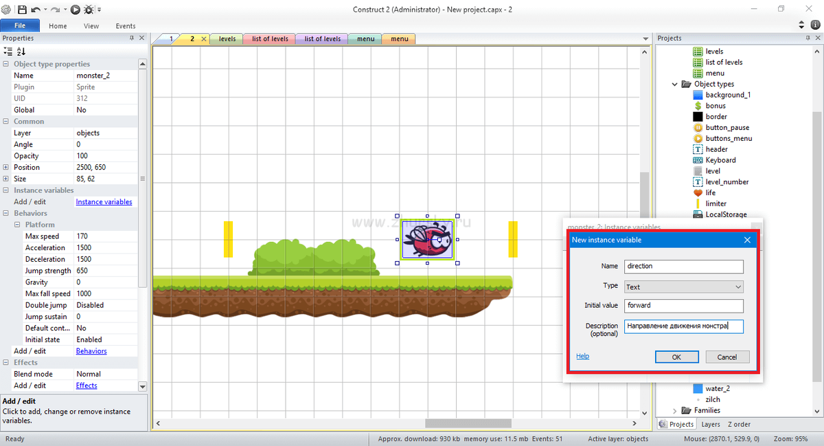Viewport: 824px width, 446px height.
Task: Click the about info icon in ribbon
Action: (816, 25)
